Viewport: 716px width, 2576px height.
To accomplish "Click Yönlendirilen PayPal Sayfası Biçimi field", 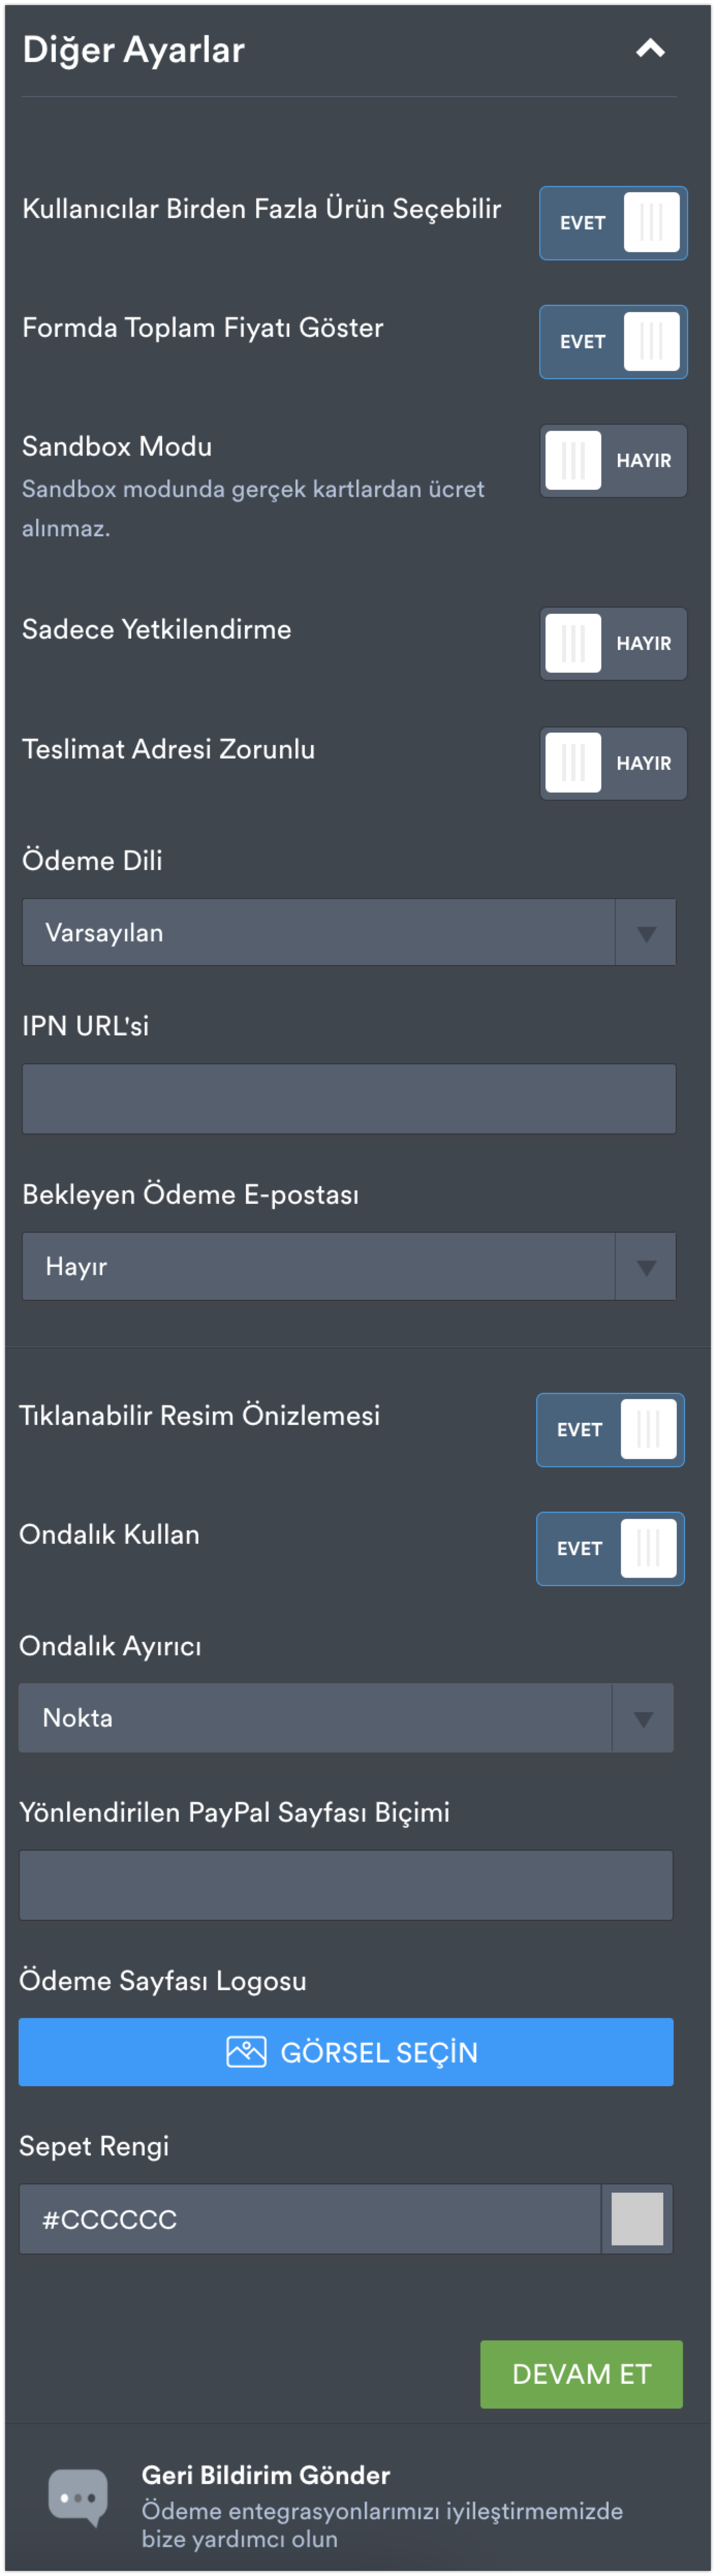I will pyautogui.click(x=345, y=1885).
